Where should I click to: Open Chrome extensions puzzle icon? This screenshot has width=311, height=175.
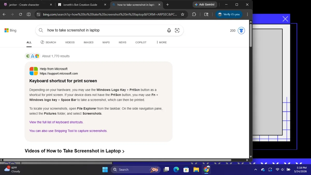click(x=194, y=15)
